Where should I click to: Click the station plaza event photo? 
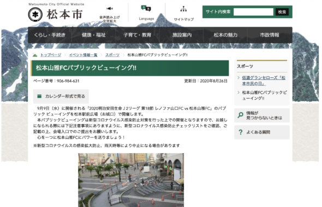point(131,180)
